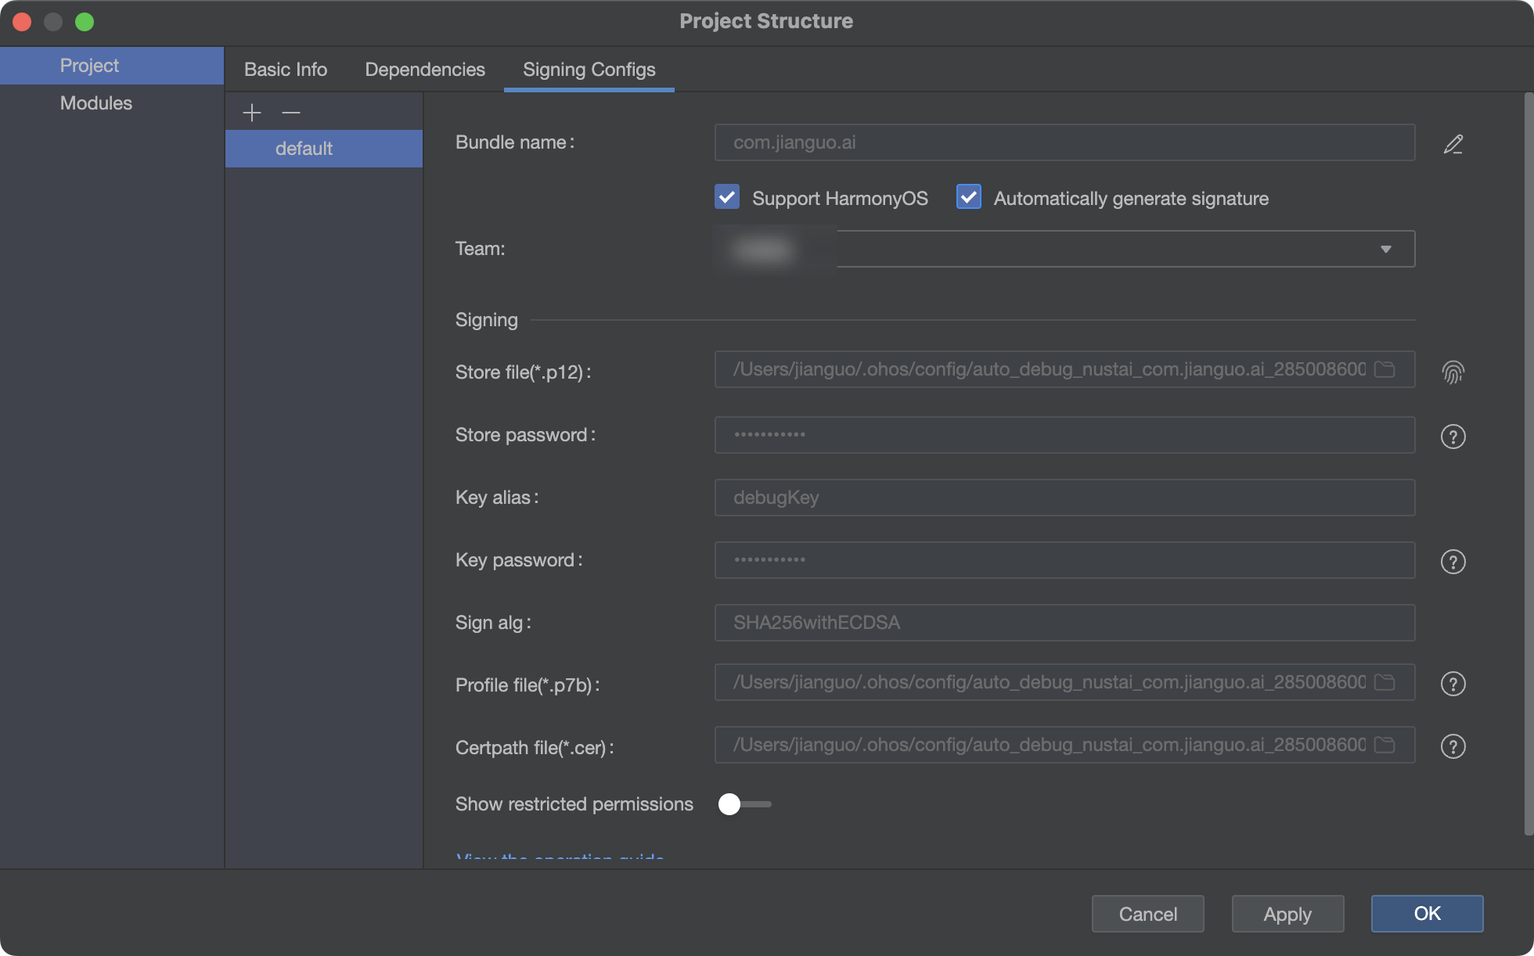Switch to the Basic Info tab
Viewport: 1534px width, 956px height.
pyautogui.click(x=285, y=68)
